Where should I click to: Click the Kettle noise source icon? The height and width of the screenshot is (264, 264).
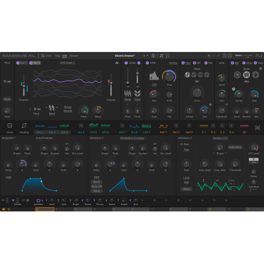click(127, 93)
